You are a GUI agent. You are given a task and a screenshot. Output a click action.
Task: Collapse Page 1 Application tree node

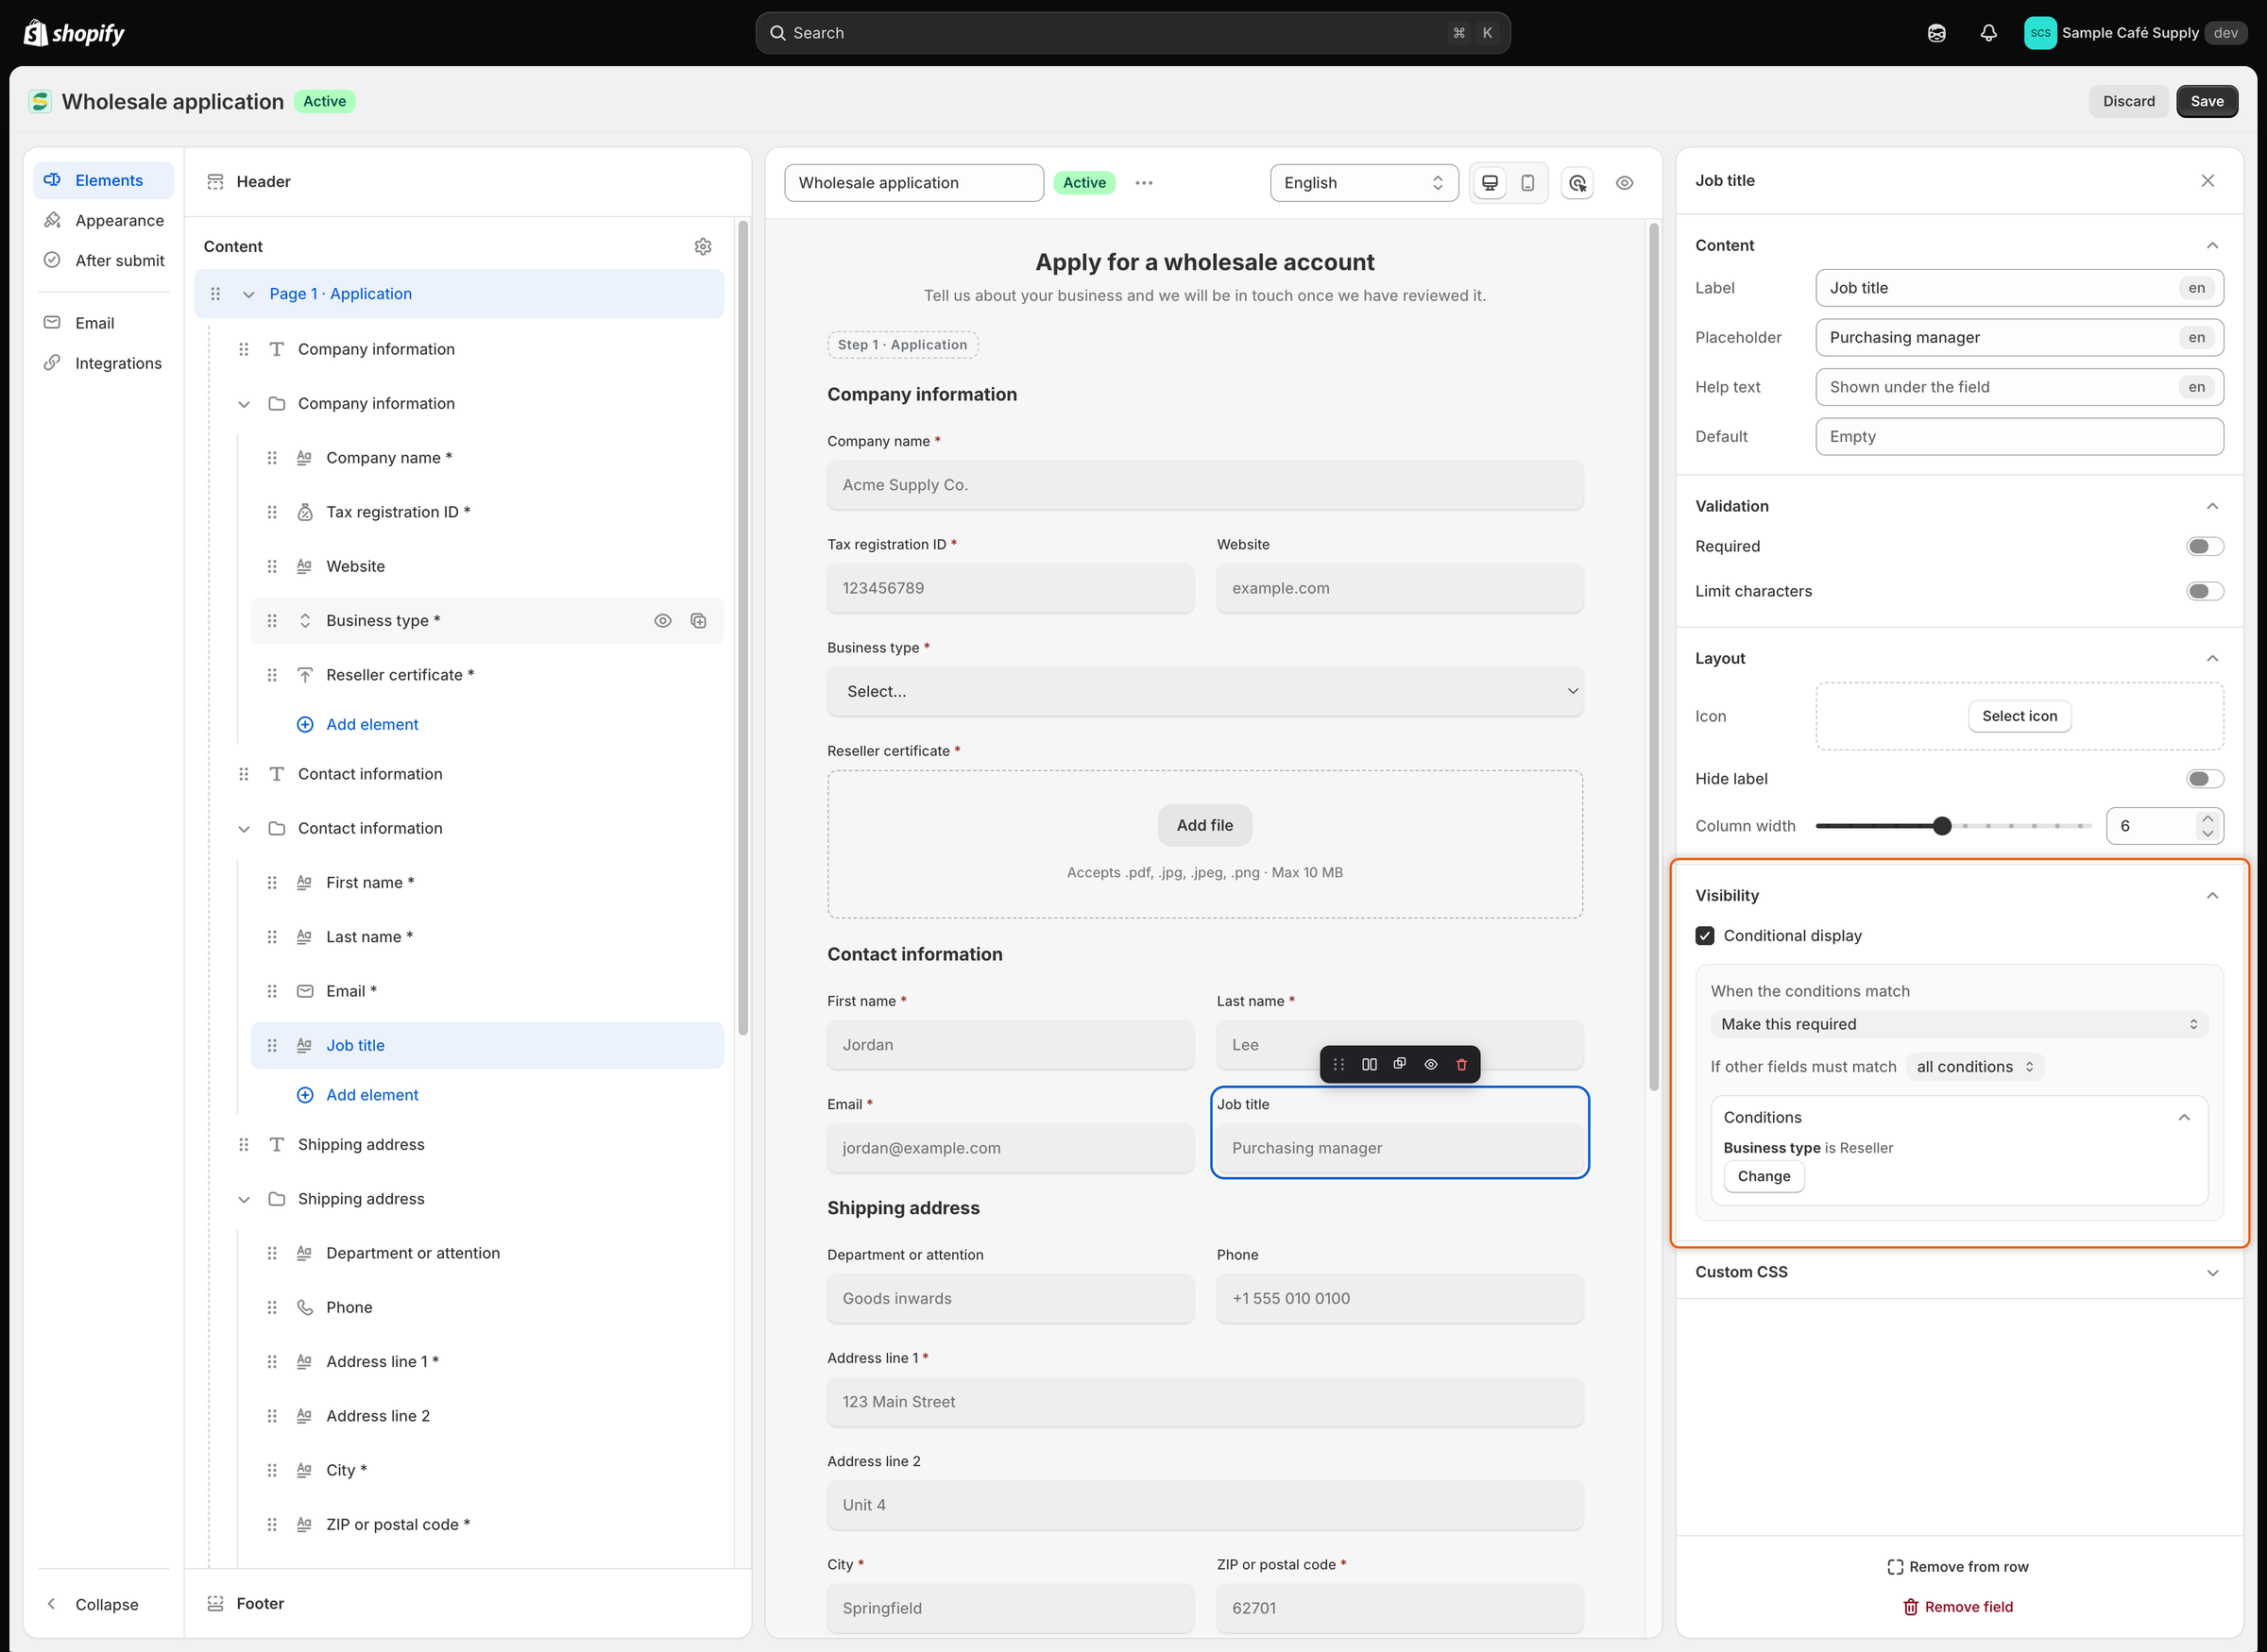(x=249, y=294)
